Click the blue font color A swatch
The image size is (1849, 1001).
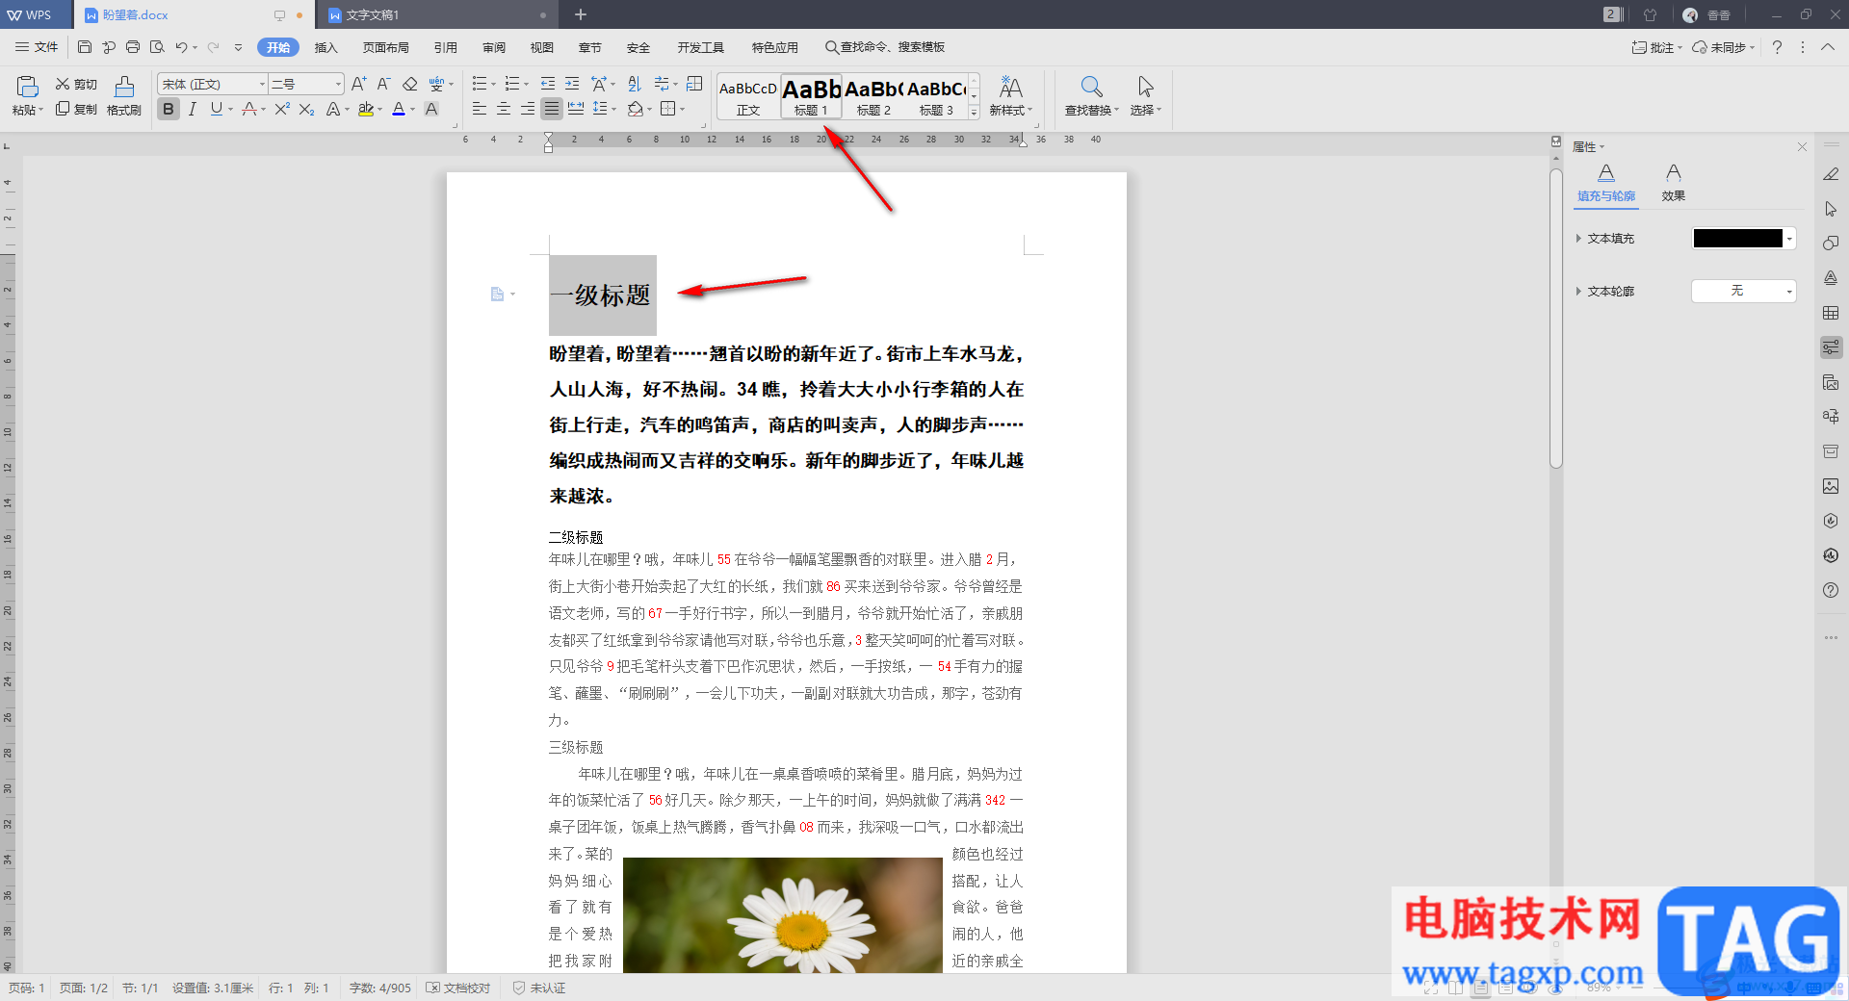pos(399,110)
